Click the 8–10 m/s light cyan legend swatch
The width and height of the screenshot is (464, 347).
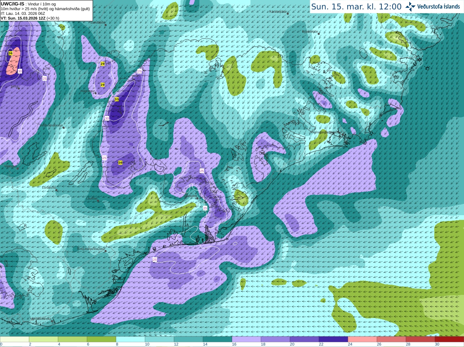tap(130, 339)
